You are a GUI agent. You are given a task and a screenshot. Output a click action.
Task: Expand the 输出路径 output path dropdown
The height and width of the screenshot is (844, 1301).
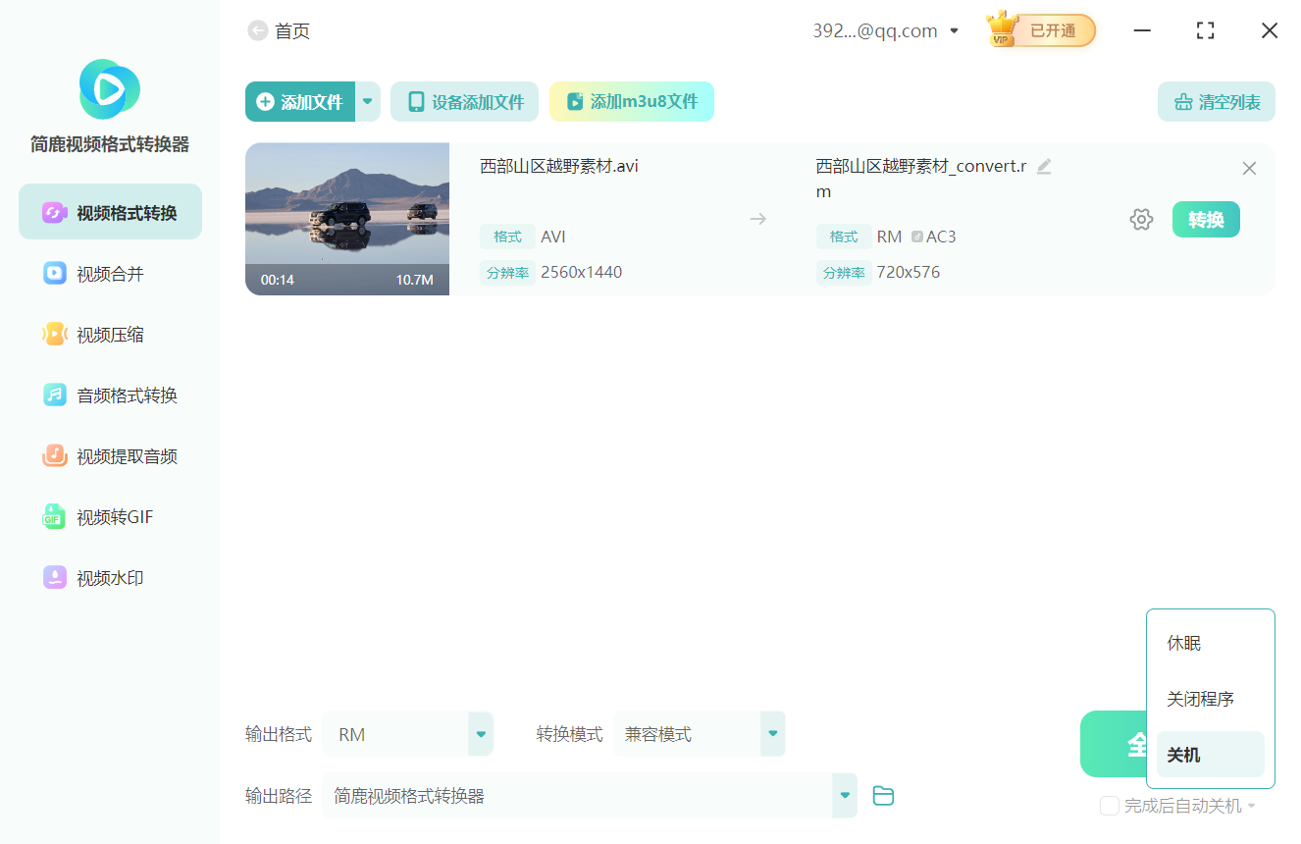(844, 795)
